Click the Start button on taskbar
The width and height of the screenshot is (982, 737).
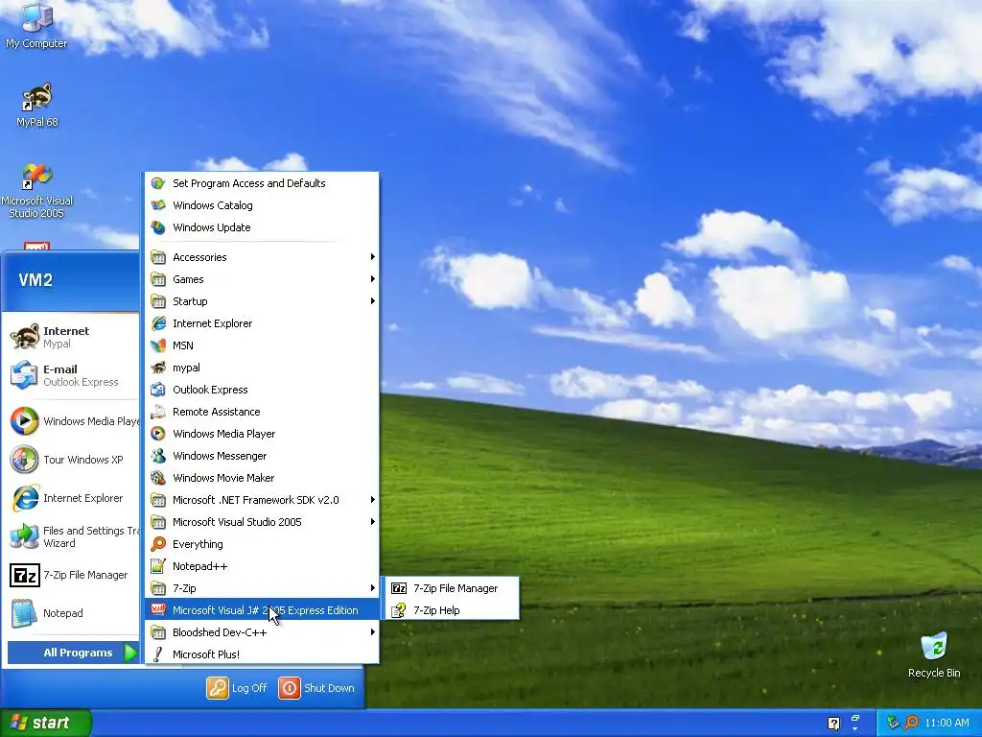point(45,723)
